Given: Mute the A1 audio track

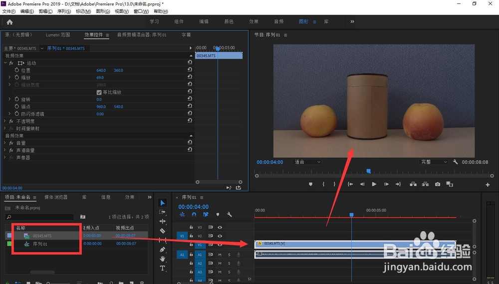Looking at the screenshot, I should point(220,255).
